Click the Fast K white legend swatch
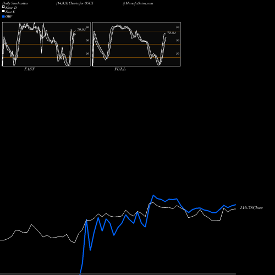The height and width of the screenshot is (275, 275). tap(3, 12)
